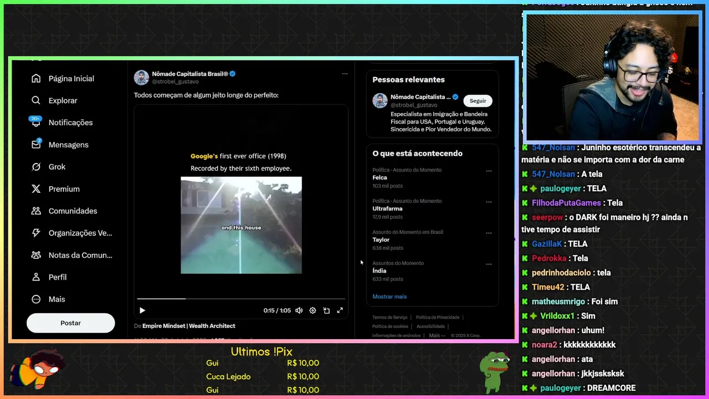The width and height of the screenshot is (709, 399).
Task: Open Acessibilidade footer link
Action: coord(430,326)
